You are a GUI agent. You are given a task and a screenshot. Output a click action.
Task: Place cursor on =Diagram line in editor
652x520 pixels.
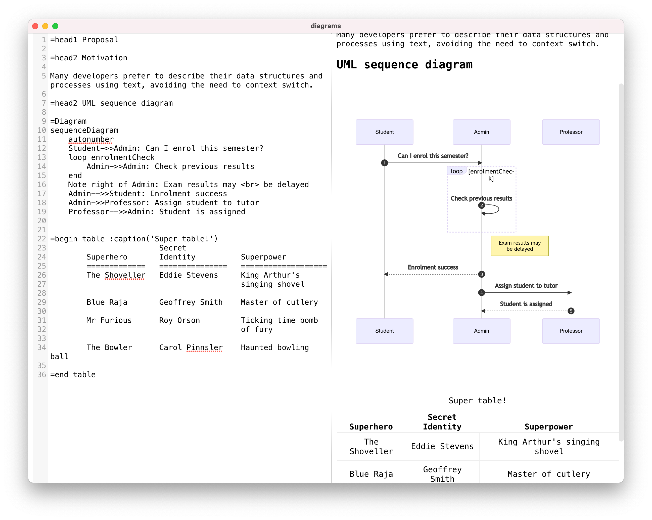click(68, 121)
